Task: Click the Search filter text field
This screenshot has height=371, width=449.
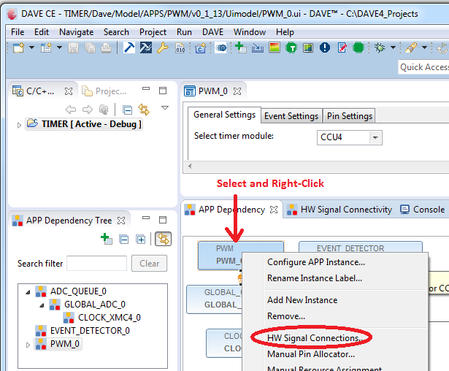Action: (x=97, y=264)
